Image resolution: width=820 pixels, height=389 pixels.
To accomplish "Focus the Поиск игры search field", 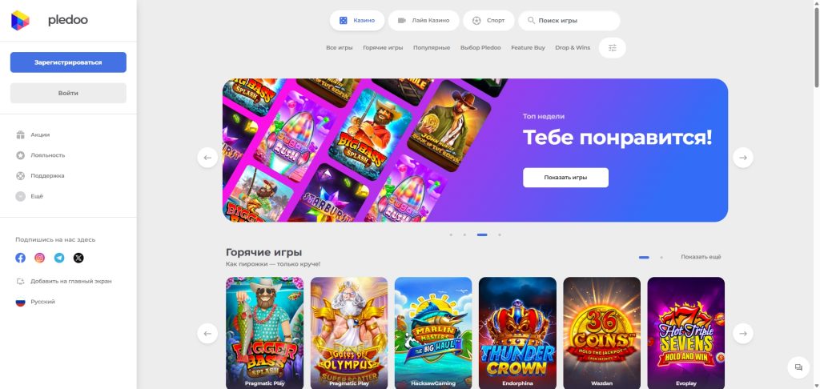I will [x=569, y=20].
